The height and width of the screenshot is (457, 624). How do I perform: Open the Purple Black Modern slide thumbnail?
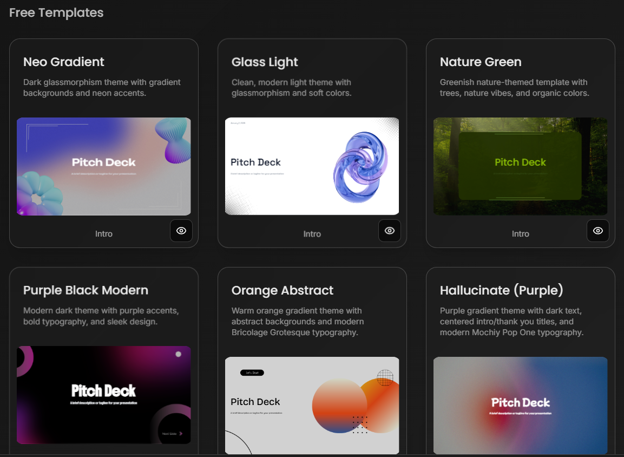point(104,395)
